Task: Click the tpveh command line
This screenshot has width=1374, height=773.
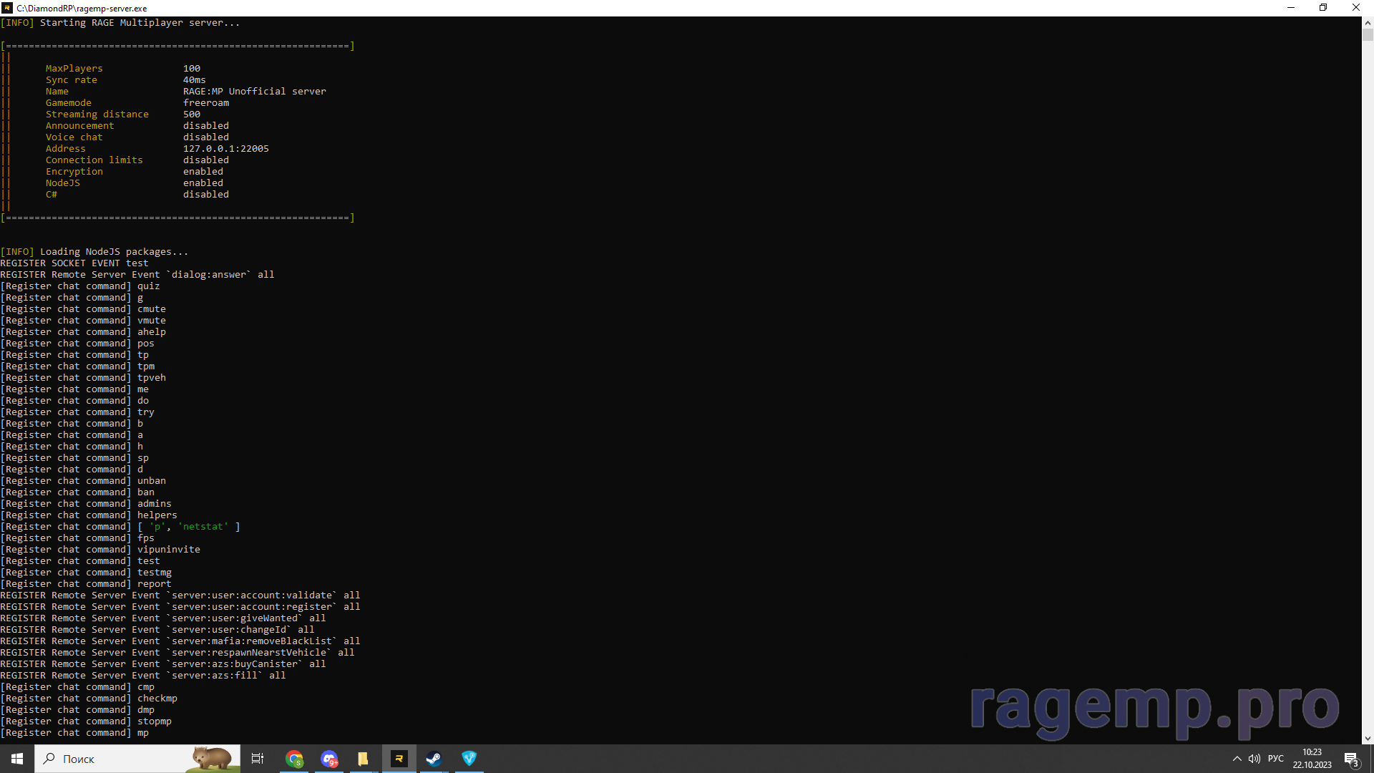Action: click(83, 378)
